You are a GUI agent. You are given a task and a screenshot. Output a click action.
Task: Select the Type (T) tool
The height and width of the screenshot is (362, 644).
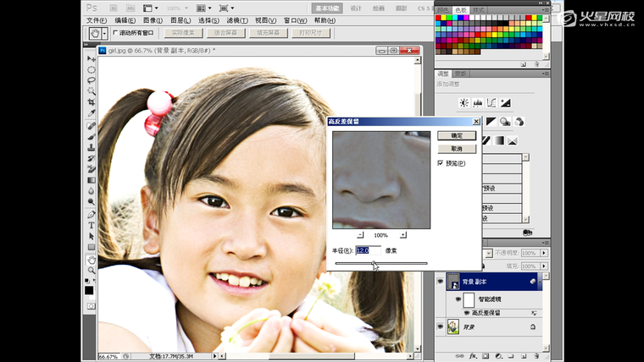92,225
